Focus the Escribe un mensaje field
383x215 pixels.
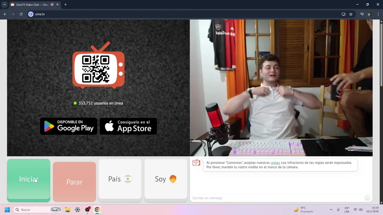pos(277,198)
